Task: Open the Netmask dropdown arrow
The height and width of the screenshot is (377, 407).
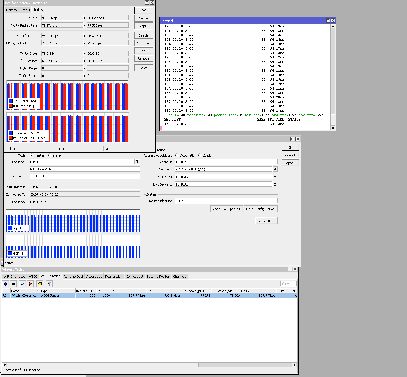Action: click(x=275, y=169)
